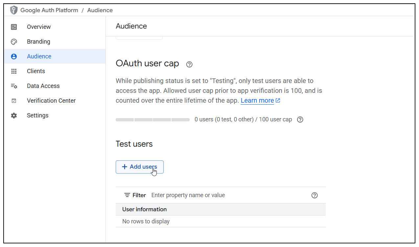419x247 pixels.
Task: Click the Verification Center checkbox icon
Action: (14, 101)
